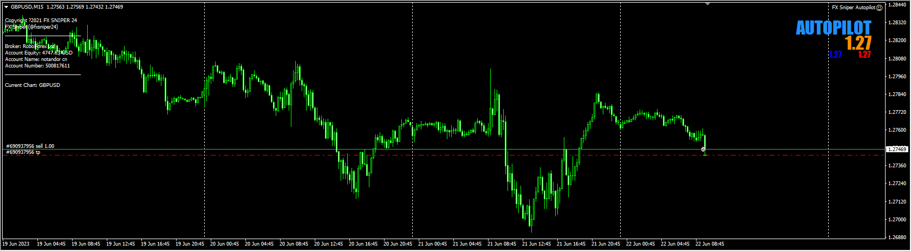Click the chart shift triangle marker
The height and width of the screenshot is (251, 911).
pyautogui.click(x=707, y=4)
